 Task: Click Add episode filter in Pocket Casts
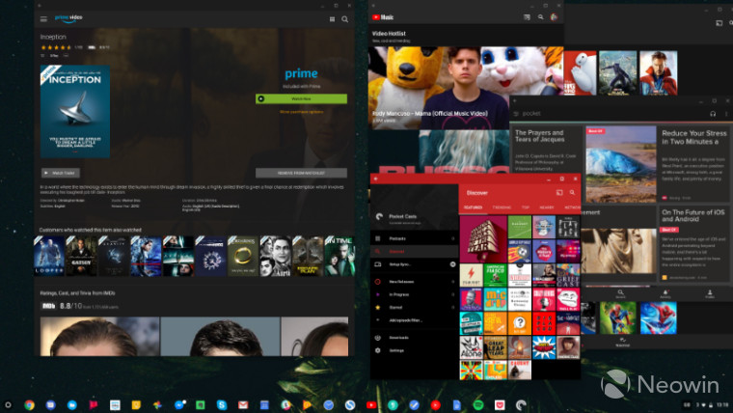[414, 320]
